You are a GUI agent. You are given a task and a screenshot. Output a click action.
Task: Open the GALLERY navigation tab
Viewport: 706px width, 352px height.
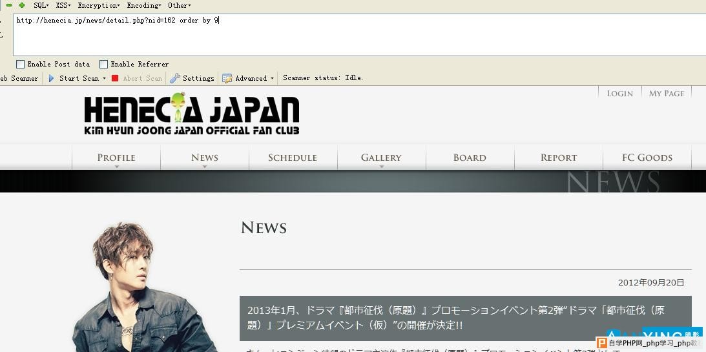pyautogui.click(x=381, y=158)
